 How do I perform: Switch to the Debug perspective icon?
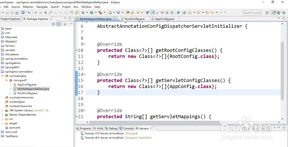tap(284, 12)
